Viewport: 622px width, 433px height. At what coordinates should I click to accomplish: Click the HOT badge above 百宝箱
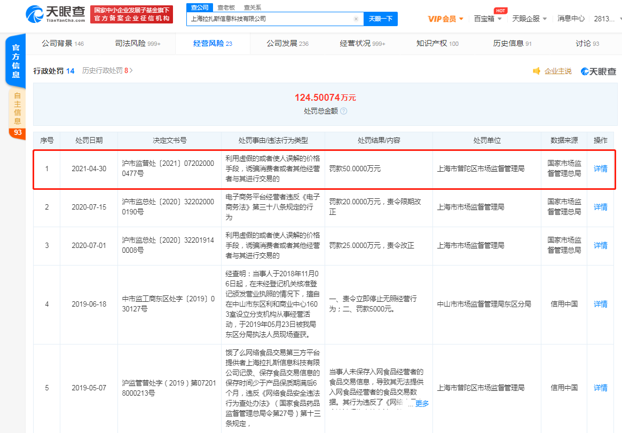pyautogui.click(x=500, y=10)
